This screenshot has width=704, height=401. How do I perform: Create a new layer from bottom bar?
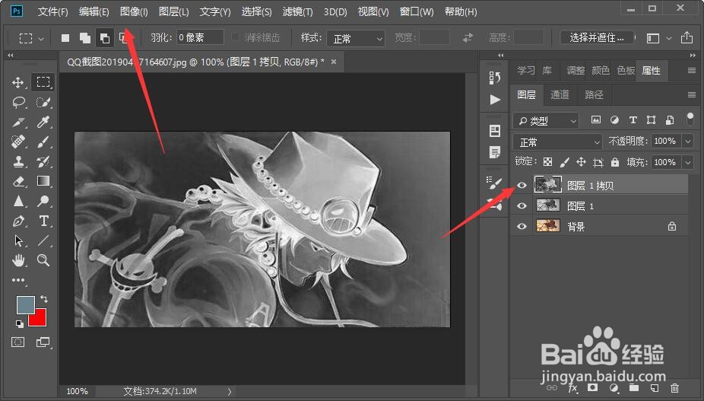click(x=654, y=387)
